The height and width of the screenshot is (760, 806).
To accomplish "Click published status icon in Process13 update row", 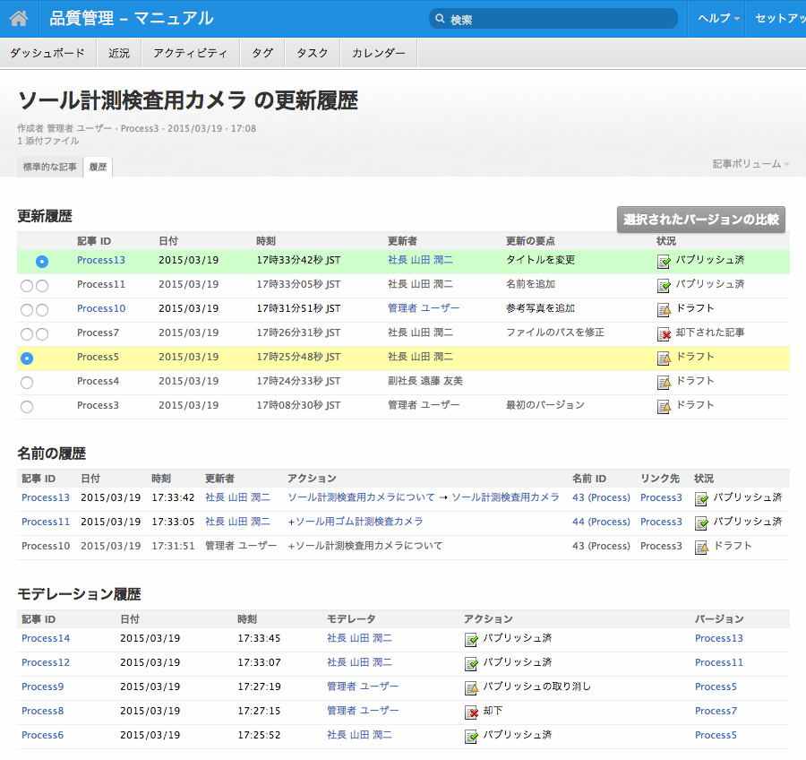I will pyautogui.click(x=664, y=262).
